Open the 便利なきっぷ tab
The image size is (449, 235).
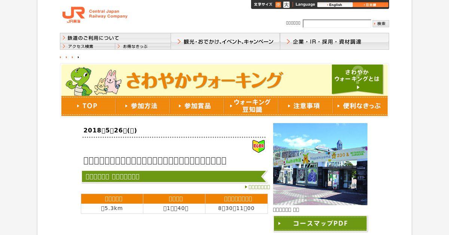click(360, 106)
